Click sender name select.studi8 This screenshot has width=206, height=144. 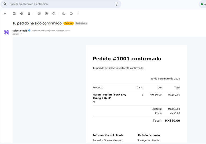pos(20,31)
